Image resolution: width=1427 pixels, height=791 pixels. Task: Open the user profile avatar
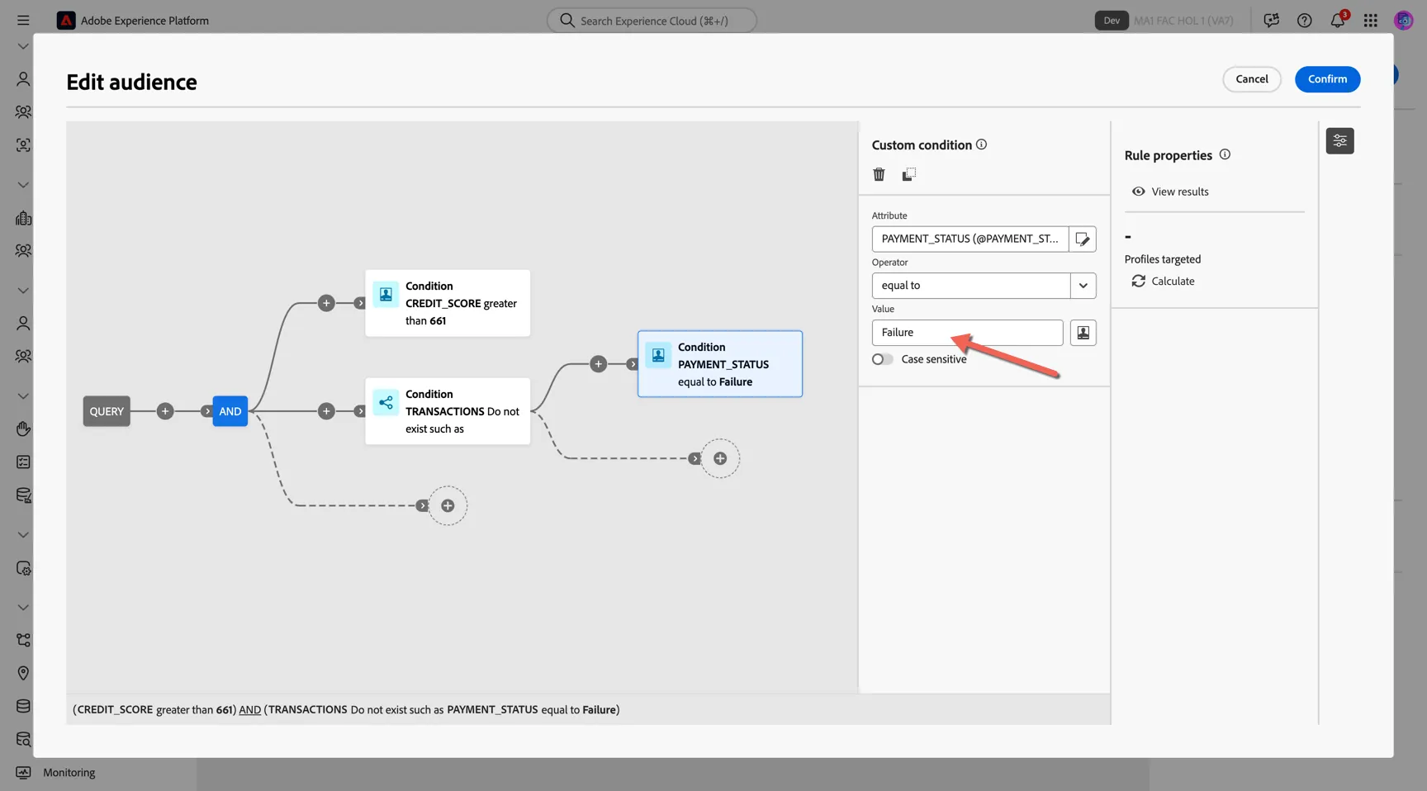click(x=1403, y=21)
